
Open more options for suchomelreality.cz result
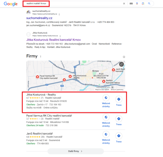point(59,14)
